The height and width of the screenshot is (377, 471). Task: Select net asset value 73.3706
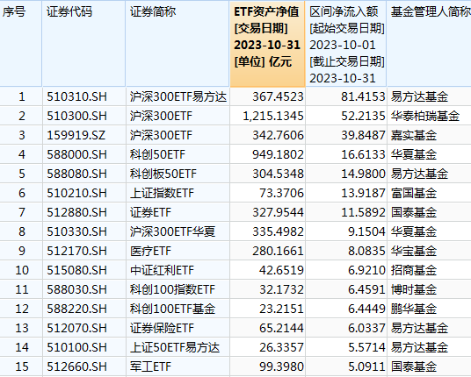point(281,193)
